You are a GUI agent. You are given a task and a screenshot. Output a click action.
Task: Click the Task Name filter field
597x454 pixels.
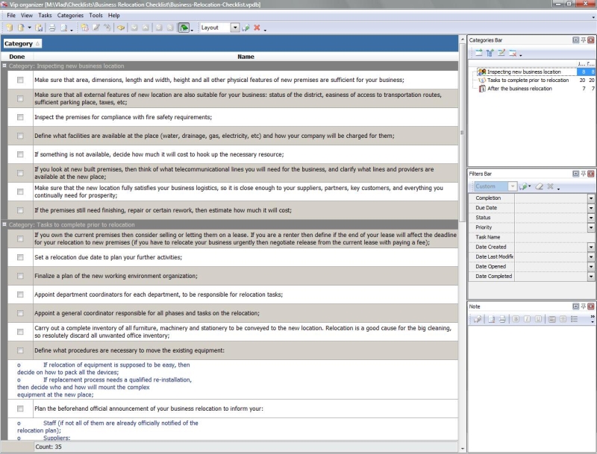(552, 237)
